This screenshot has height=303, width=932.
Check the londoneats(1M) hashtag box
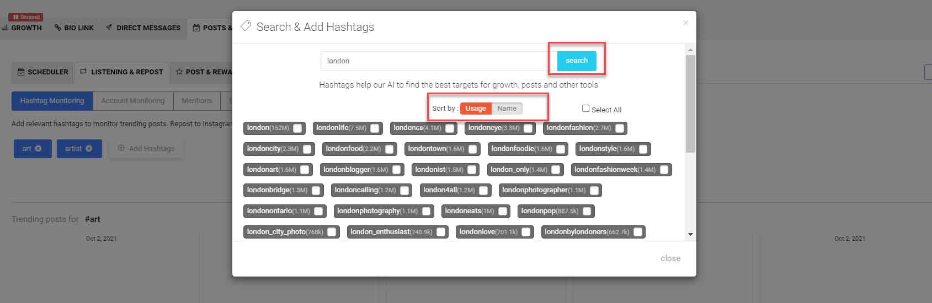pos(502,211)
